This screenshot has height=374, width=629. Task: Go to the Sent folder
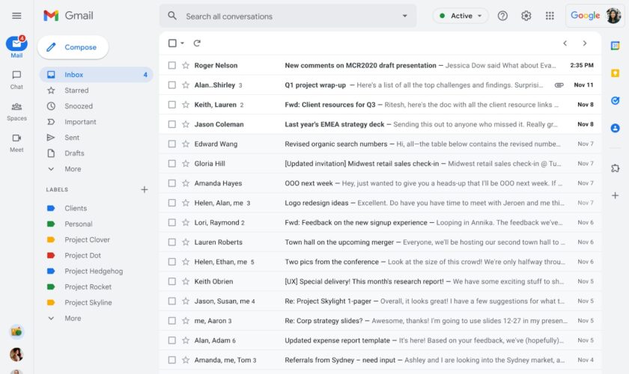(72, 138)
